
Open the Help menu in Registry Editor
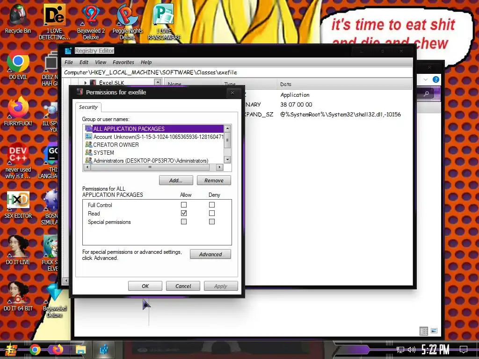pyautogui.click(x=146, y=62)
